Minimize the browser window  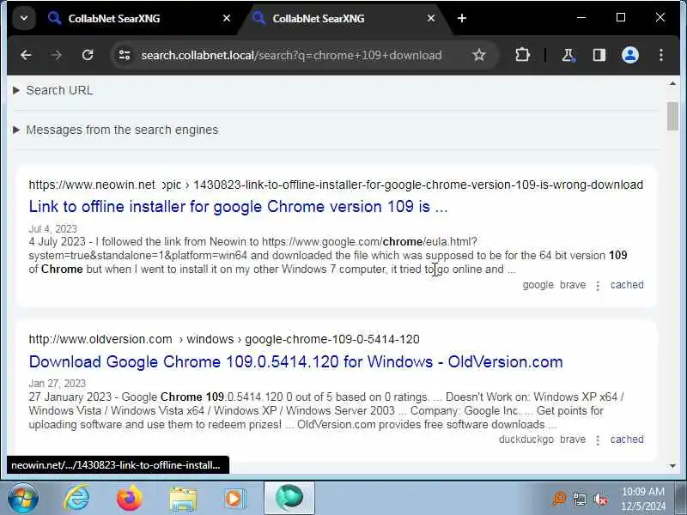[x=581, y=17]
